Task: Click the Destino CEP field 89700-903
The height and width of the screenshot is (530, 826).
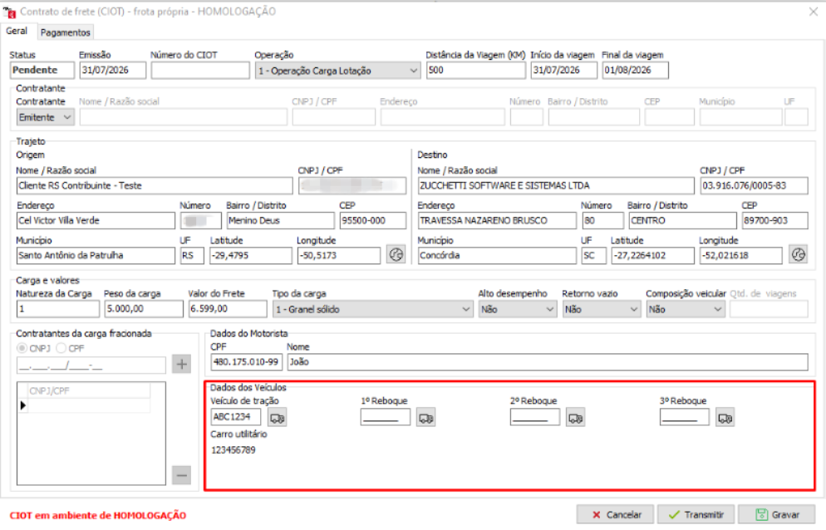Action: (774, 220)
